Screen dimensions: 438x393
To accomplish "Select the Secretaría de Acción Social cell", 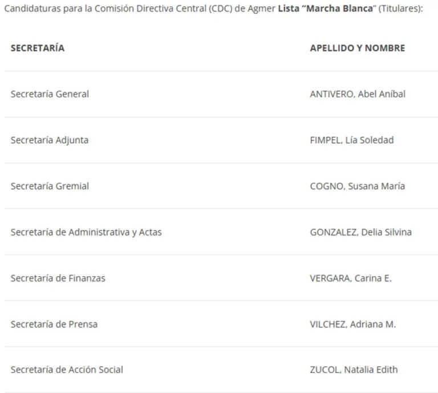I will point(67,370).
